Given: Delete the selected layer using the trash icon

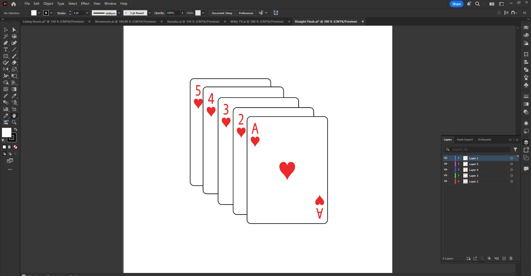Looking at the screenshot, I should [x=511, y=258].
